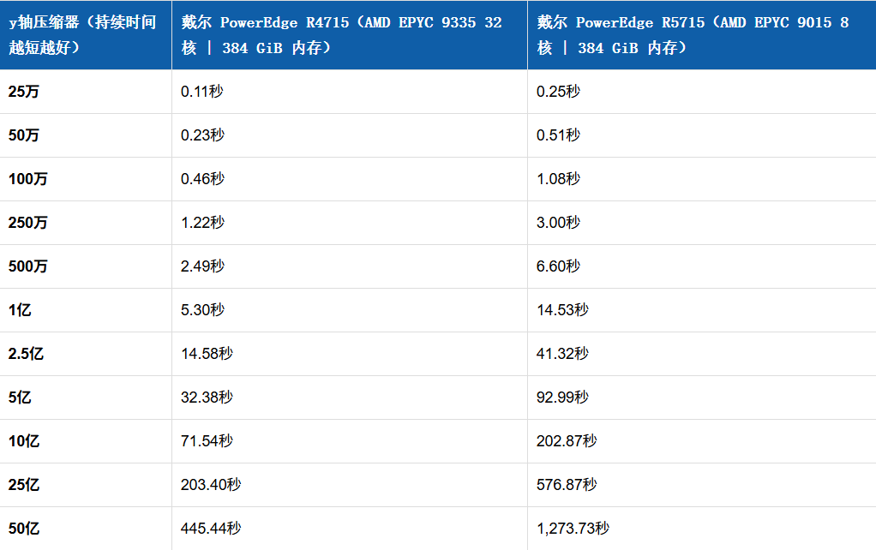Click the 6.60秒 value cell
876x550 pixels.
tap(702, 266)
